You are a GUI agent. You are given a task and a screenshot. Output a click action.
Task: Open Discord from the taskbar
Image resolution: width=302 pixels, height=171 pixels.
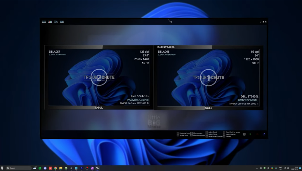click(x=45, y=168)
